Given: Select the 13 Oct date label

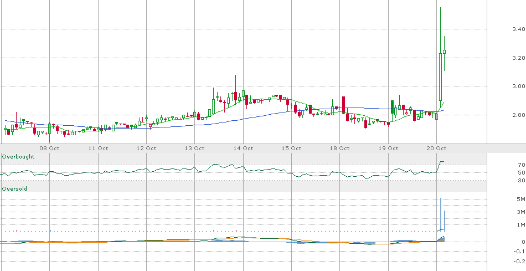Looking at the screenshot, I should pyautogui.click(x=195, y=148).
